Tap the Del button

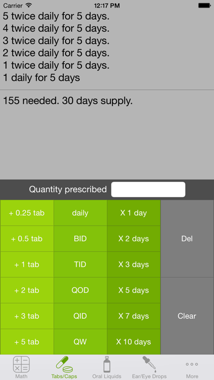pos(187,239)
